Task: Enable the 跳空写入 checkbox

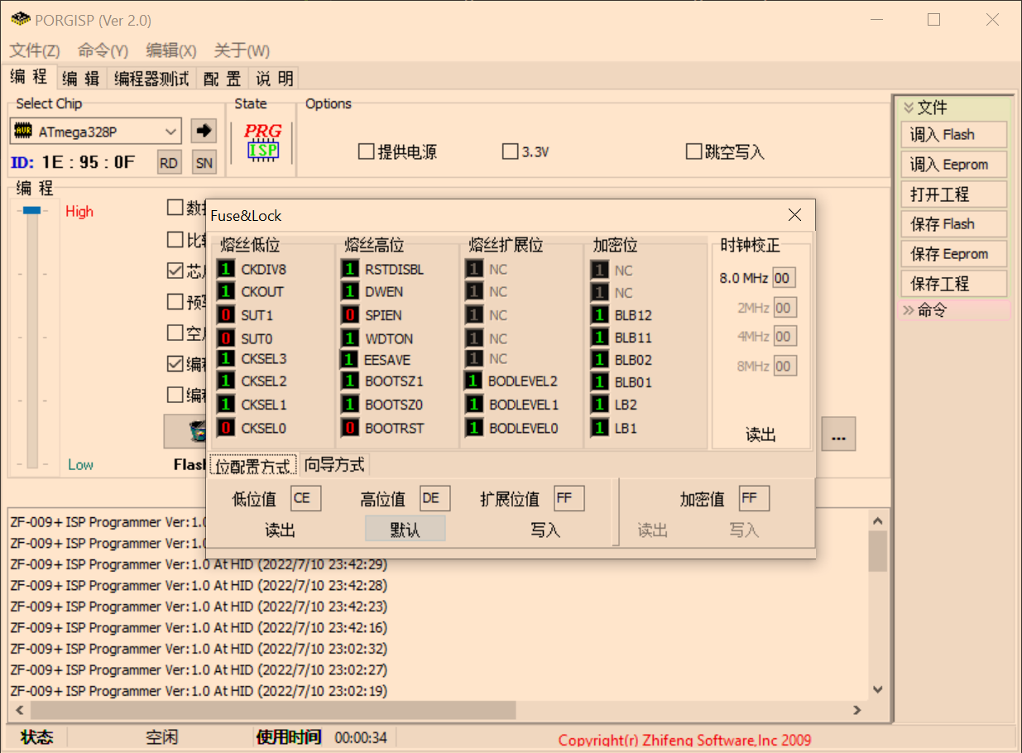Action: (x=693, y=152)
